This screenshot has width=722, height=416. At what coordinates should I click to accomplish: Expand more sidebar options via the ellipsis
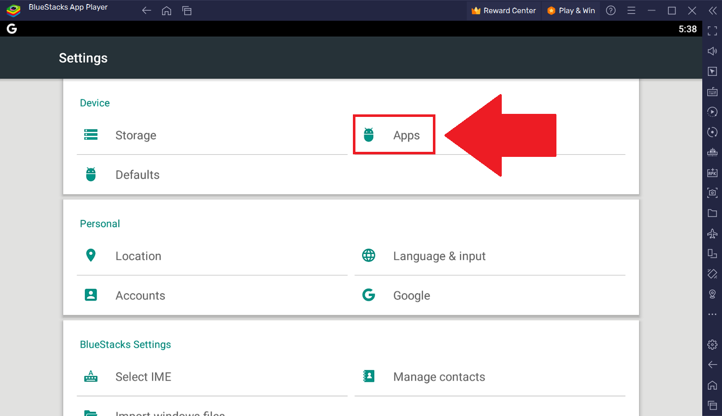tap(712, 314)
